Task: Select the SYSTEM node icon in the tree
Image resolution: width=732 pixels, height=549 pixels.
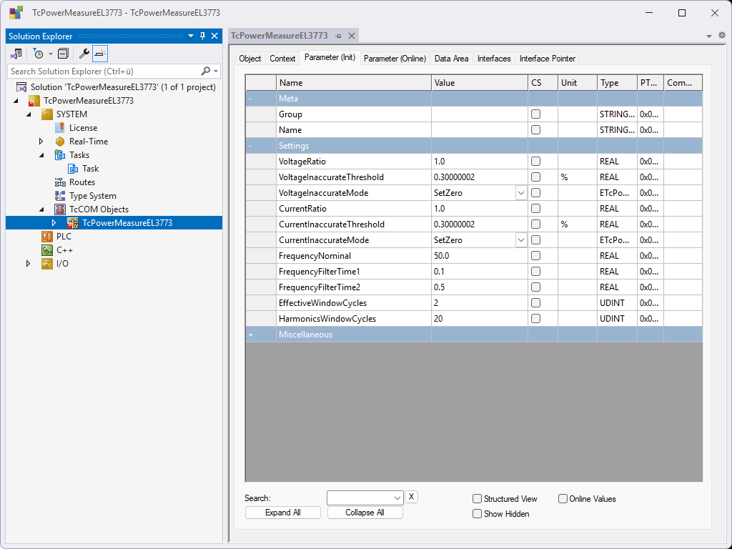Action: click(47, 114)
